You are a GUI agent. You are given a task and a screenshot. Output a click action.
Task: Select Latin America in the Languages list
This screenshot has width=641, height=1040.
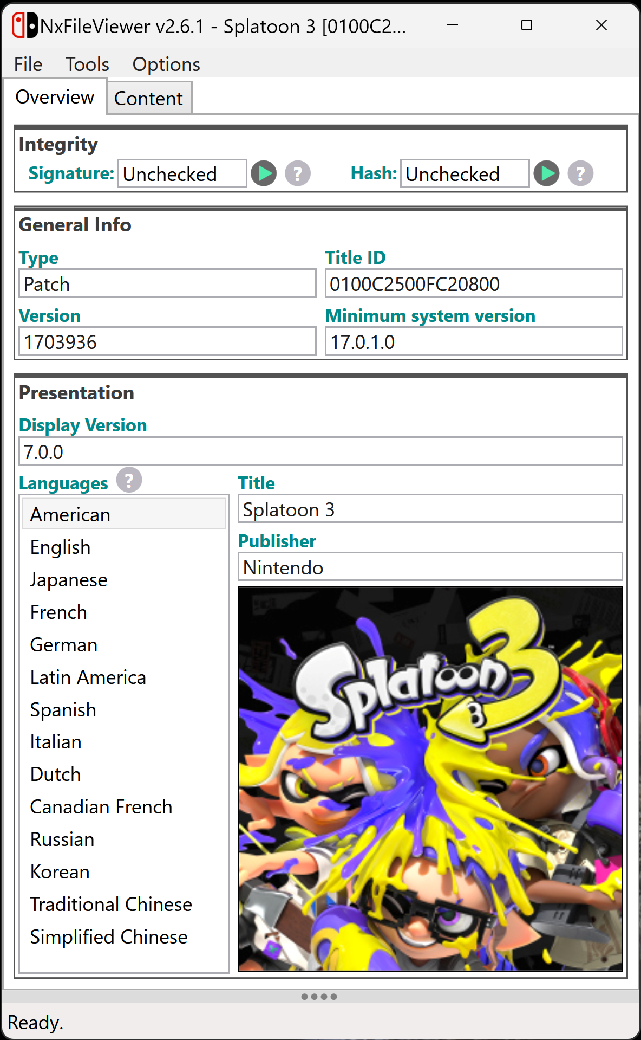pyautogui.click(x=124, y=677)
